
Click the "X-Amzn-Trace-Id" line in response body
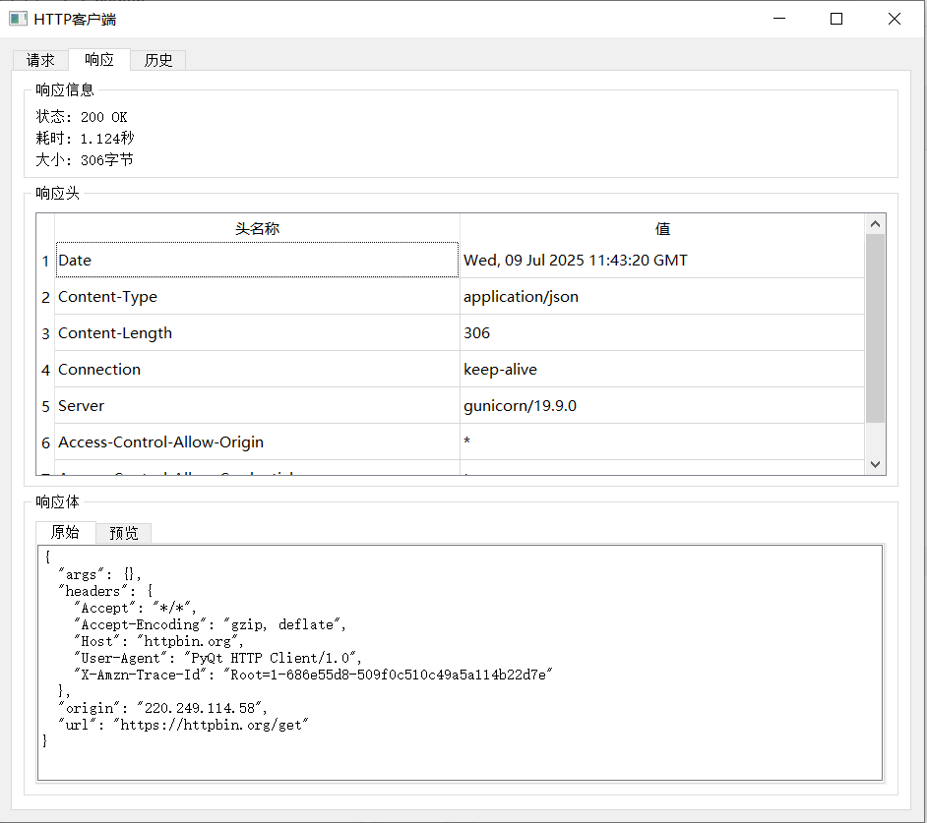pyautogui.click(x=313, y=675)
